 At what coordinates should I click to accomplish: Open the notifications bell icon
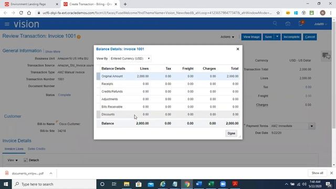301,23
